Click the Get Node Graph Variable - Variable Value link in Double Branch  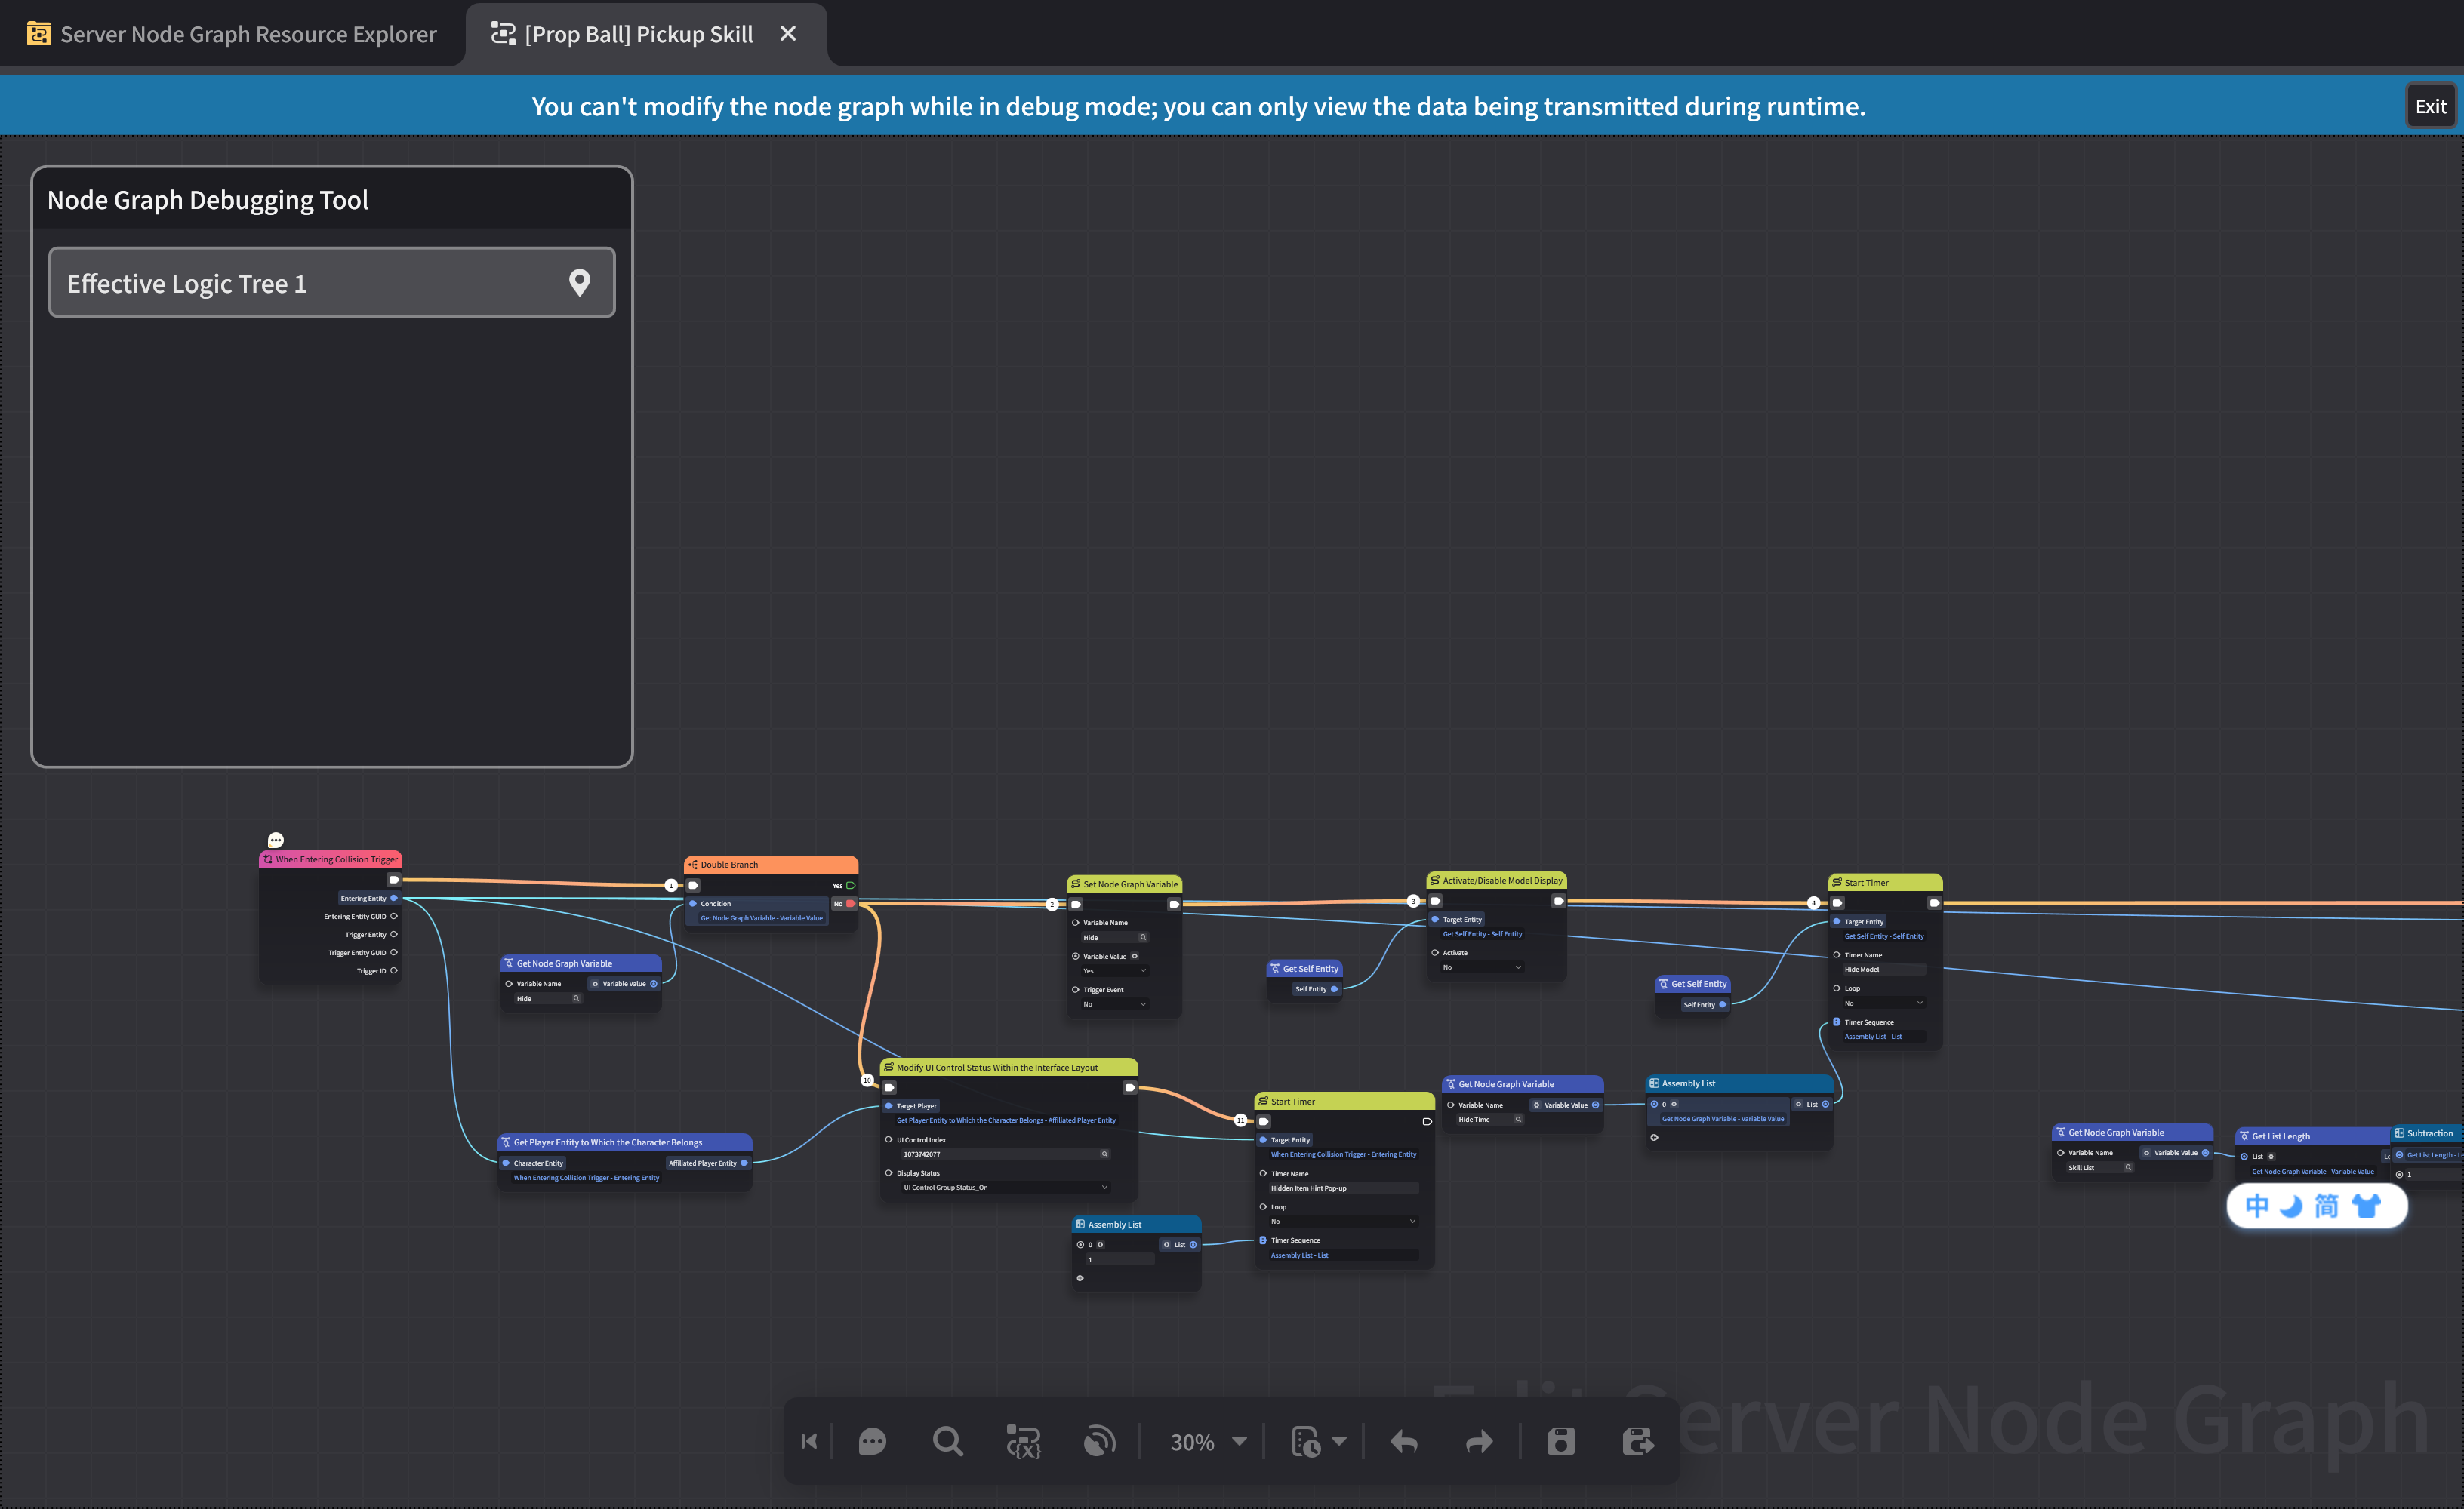click(761, 918)
